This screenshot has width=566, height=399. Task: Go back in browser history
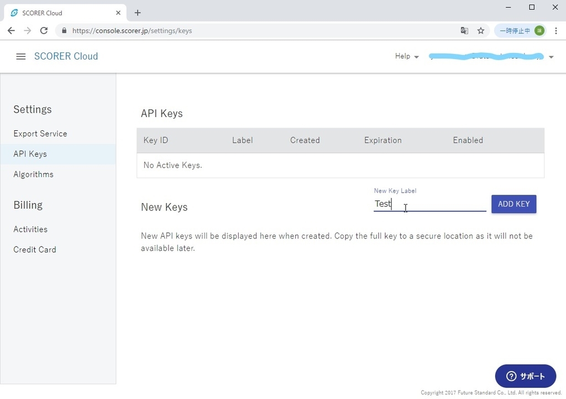click(x=11, y=31)
